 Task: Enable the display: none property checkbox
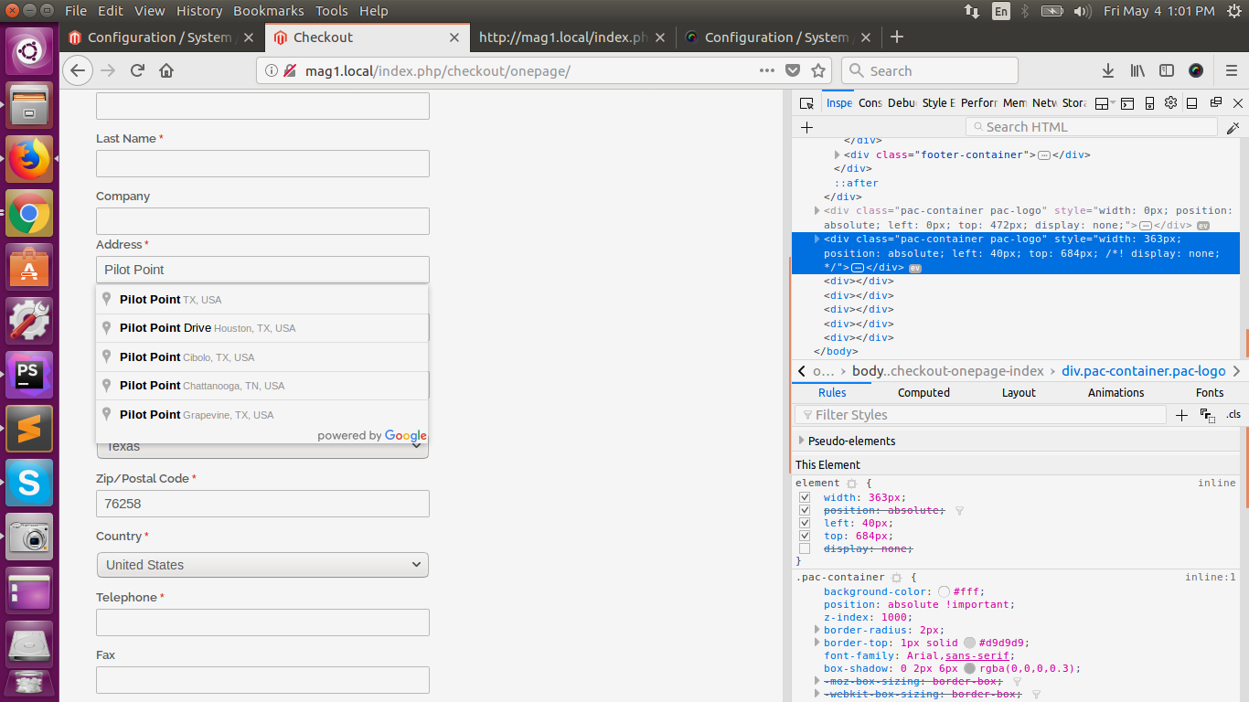pyautogui.click(x=805, y=548)
